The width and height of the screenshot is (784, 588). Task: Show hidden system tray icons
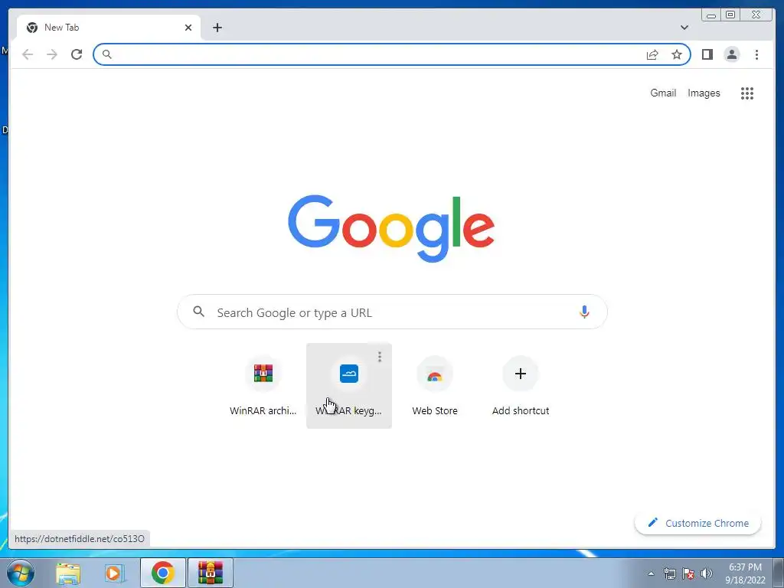[651, 573]
